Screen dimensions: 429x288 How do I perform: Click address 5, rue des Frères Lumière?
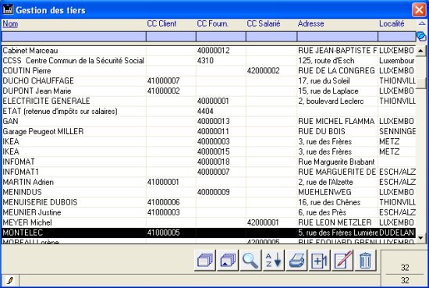tap(338, 233)
